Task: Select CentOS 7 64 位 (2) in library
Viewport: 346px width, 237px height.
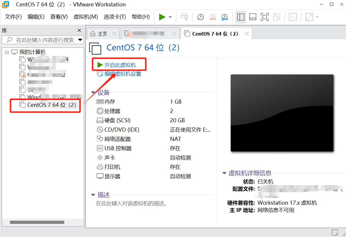Action: pyautogui.click(x=52, y=105)
